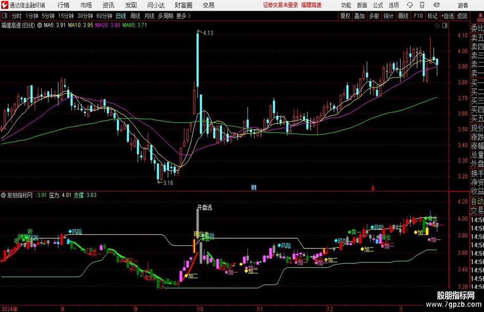
Task: Switch to 分时 intraday view
Action: click(x=17, y=16)
